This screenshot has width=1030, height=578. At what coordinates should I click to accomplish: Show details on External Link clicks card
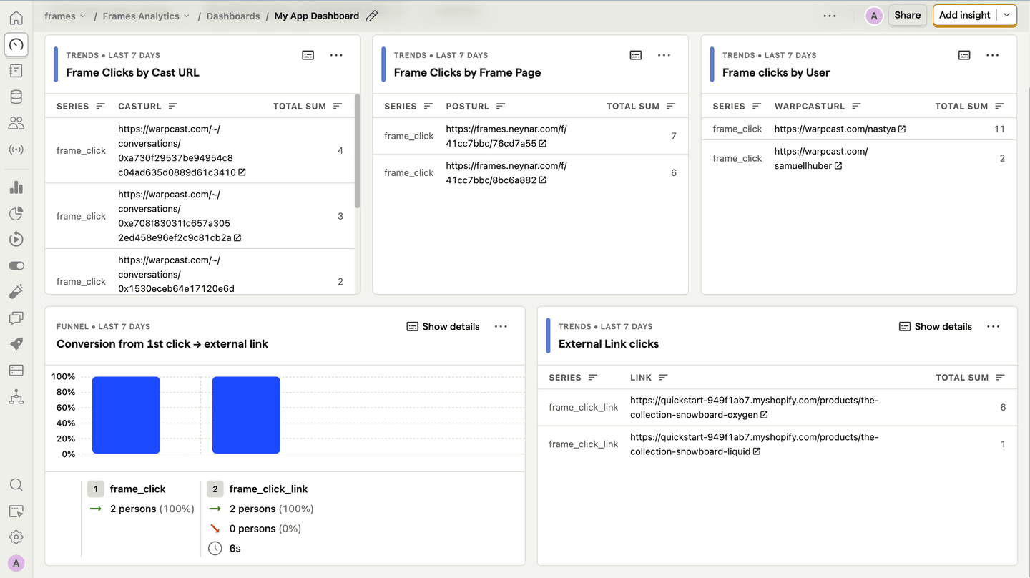[936, 326]
